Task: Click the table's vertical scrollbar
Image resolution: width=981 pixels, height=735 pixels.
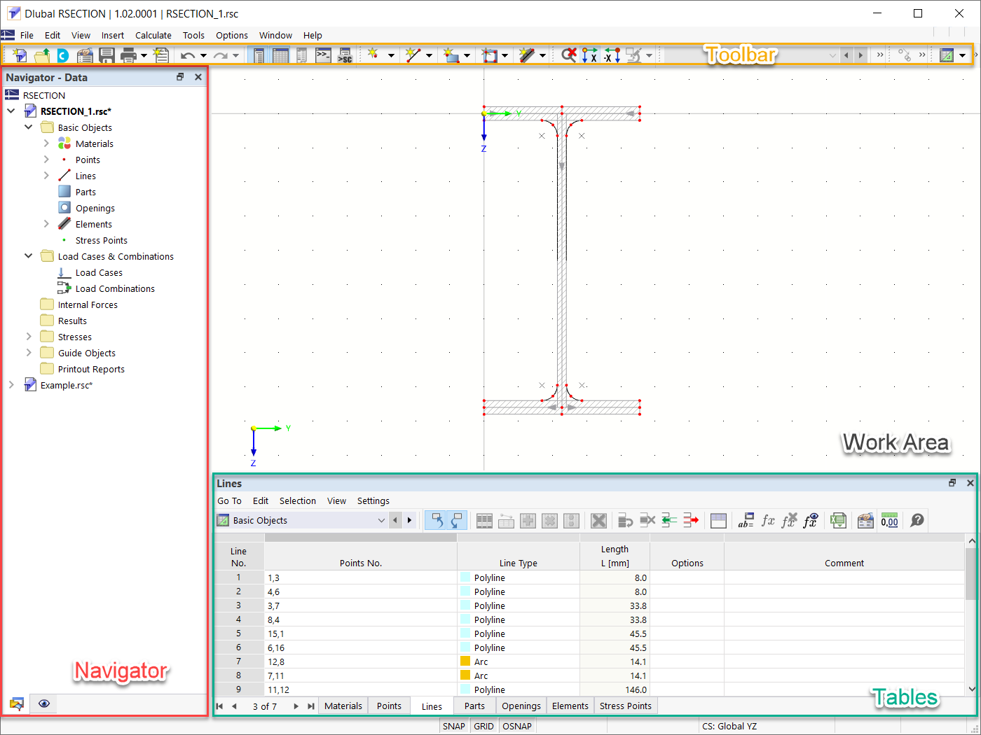Action: [x=970, y=615]
